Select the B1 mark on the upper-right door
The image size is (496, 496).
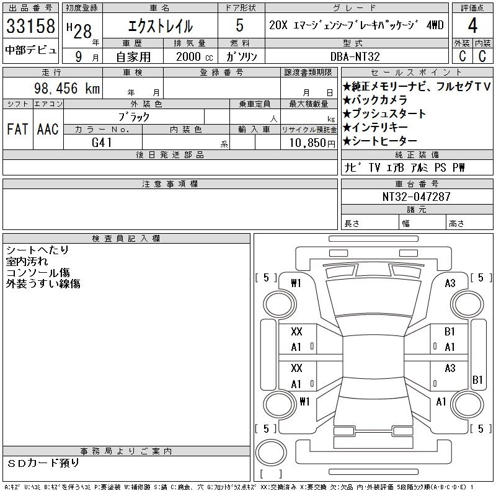click(449, 332)
